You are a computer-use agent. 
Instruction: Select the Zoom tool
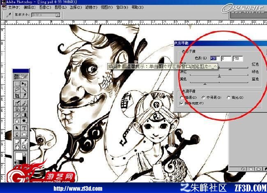coord(24,147)
